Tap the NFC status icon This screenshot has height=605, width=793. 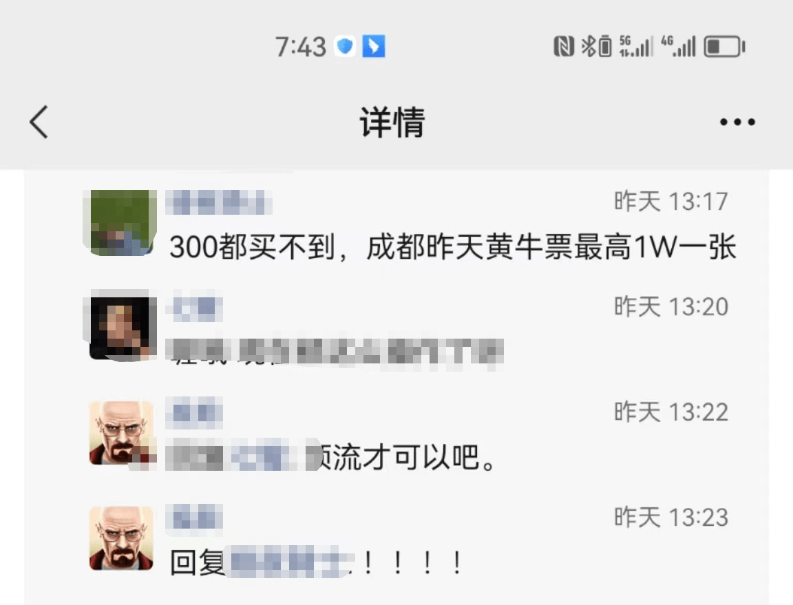pyautogui.click(x=563, y=47)
